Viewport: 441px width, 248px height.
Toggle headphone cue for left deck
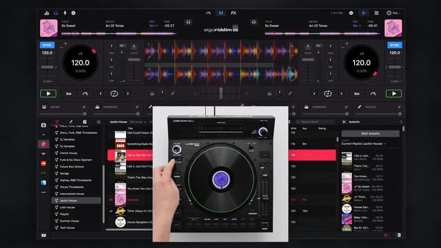(188, 22)
